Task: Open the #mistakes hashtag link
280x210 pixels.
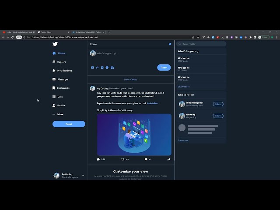Action: (x=152, y=103)
